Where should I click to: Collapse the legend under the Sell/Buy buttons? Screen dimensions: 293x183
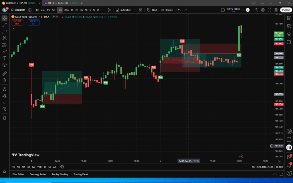tap(14, 28)
